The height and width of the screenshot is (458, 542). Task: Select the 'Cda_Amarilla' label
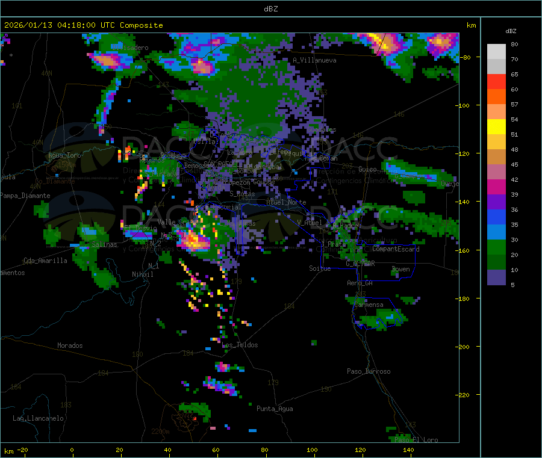tap(45, 261)
